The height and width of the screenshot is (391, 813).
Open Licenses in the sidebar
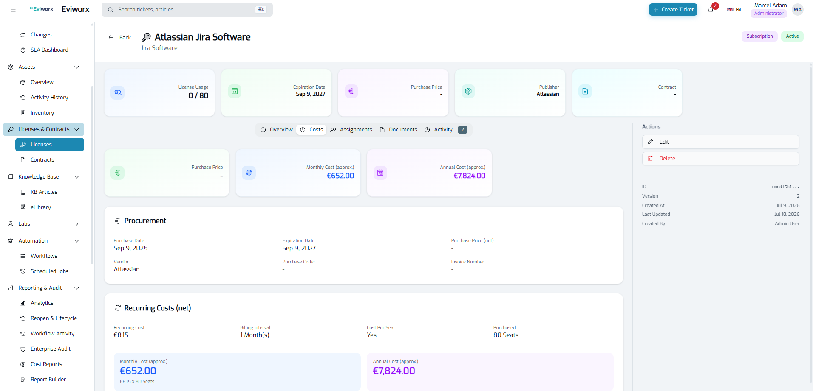pos(50,145)
